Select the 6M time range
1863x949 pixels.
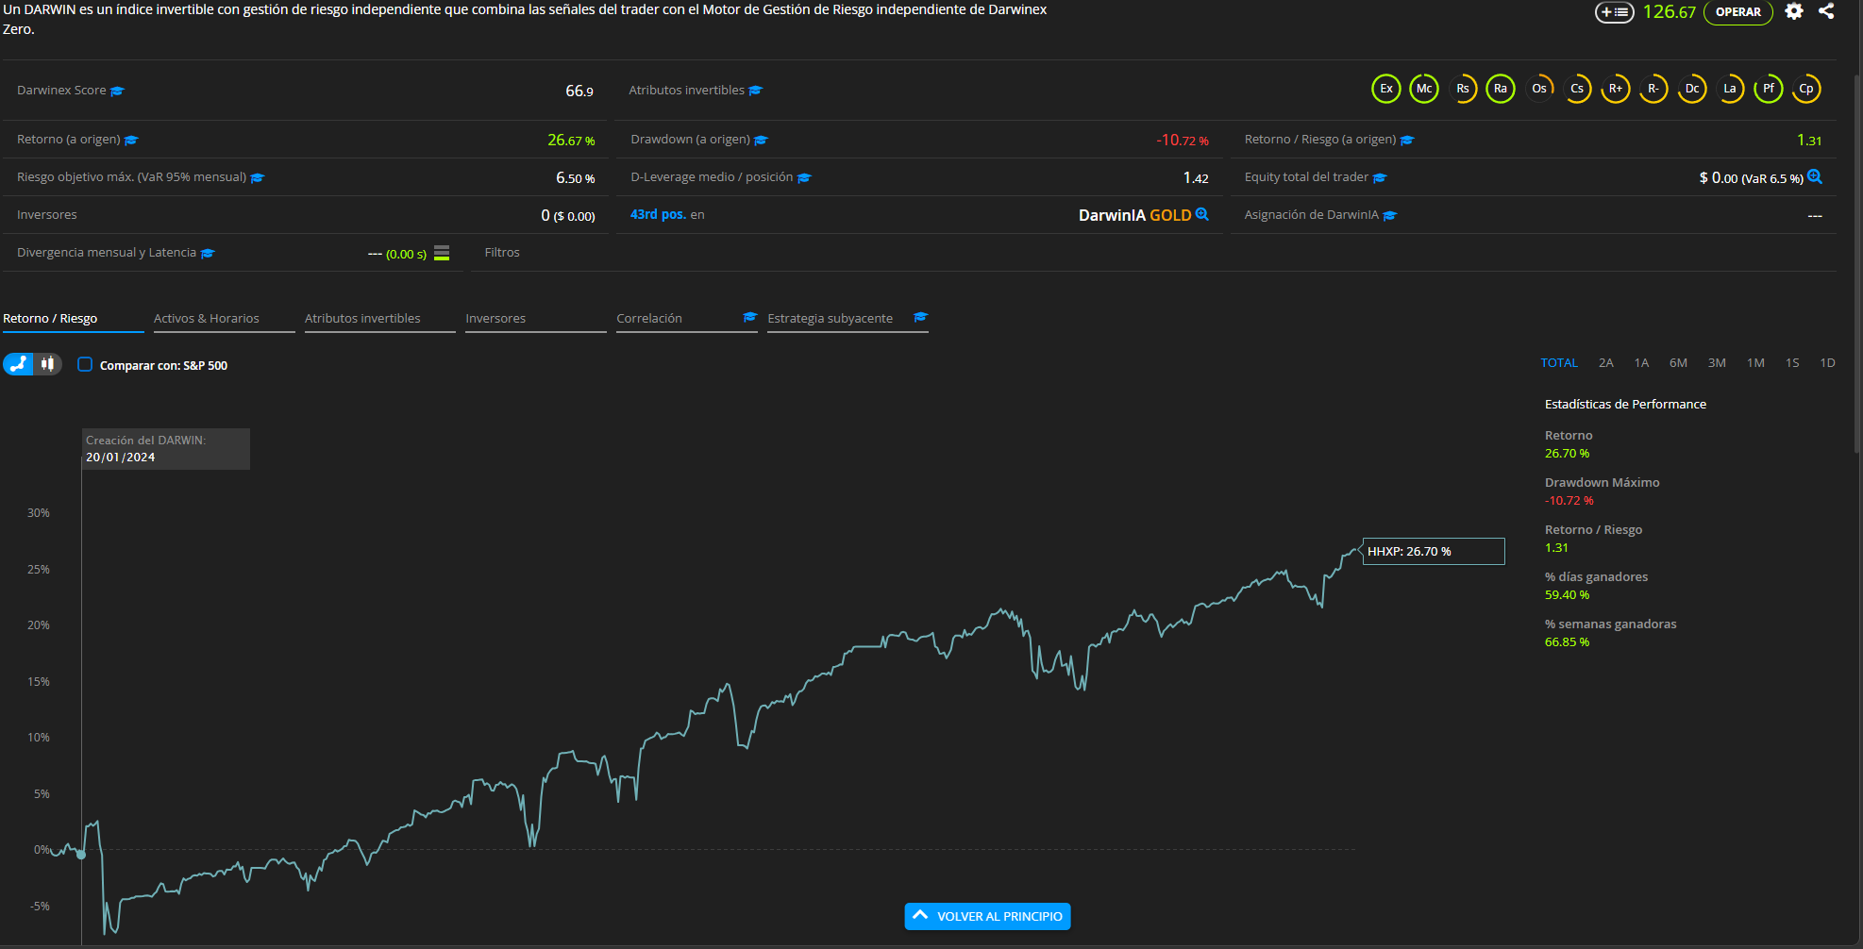click(1678, 363)
